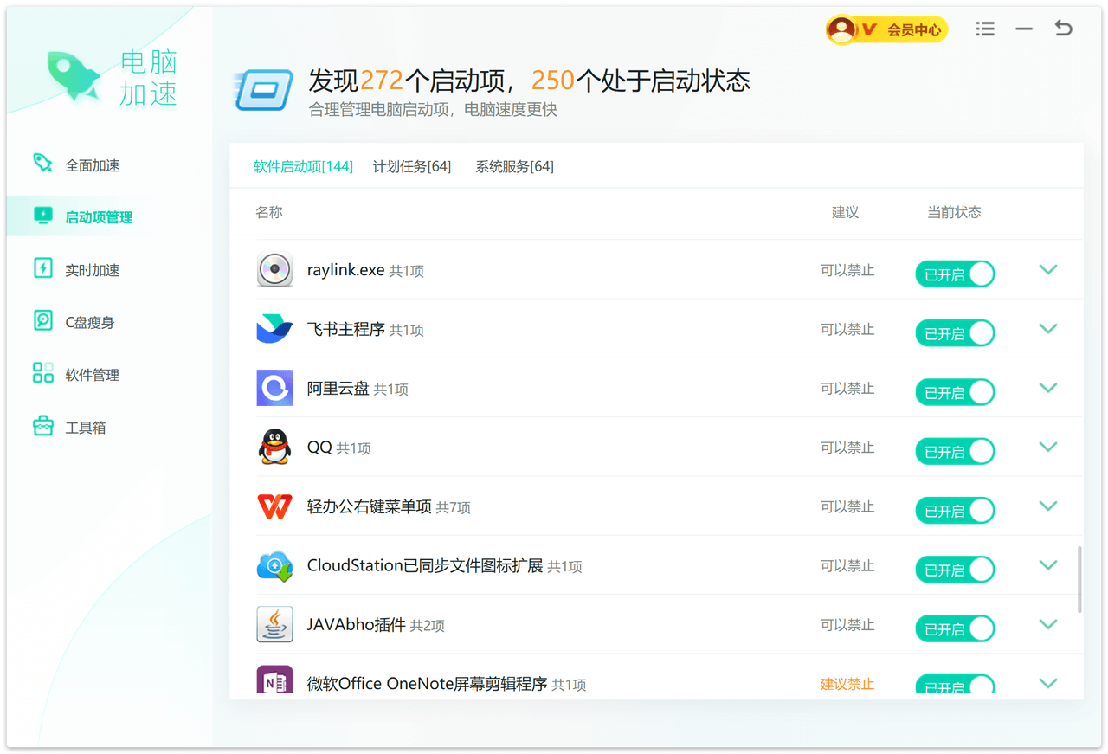
Task: Open the list menu icon in title bar
Action: pyautogui.click(x=985, y=29)
